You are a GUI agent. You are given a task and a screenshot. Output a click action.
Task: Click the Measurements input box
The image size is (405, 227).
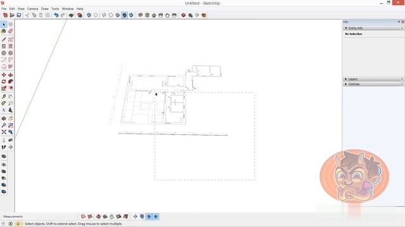click(x=50, y=217)
